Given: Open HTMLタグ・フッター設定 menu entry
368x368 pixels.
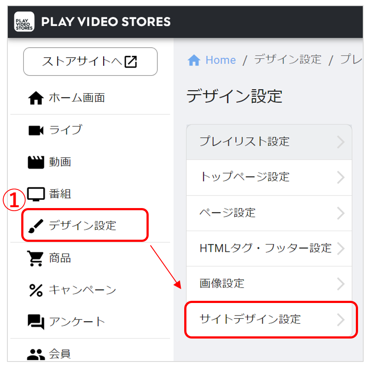Looking at the screenshot, I should click(269, 248).
